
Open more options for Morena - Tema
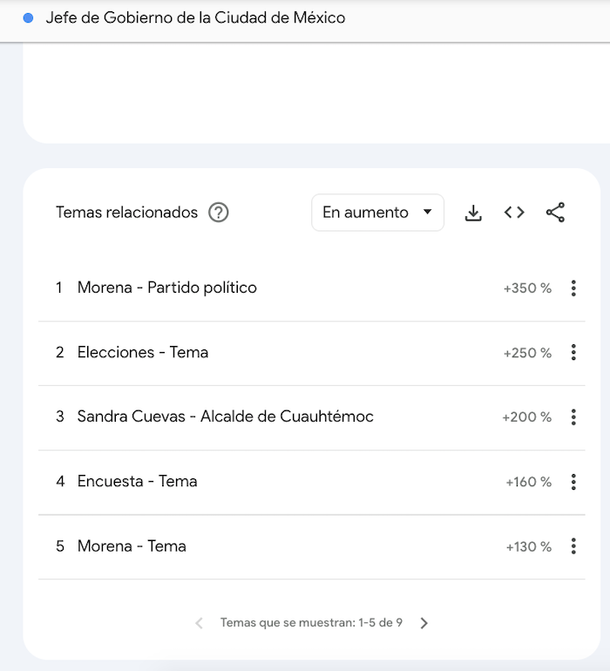(x=573, y=546)
